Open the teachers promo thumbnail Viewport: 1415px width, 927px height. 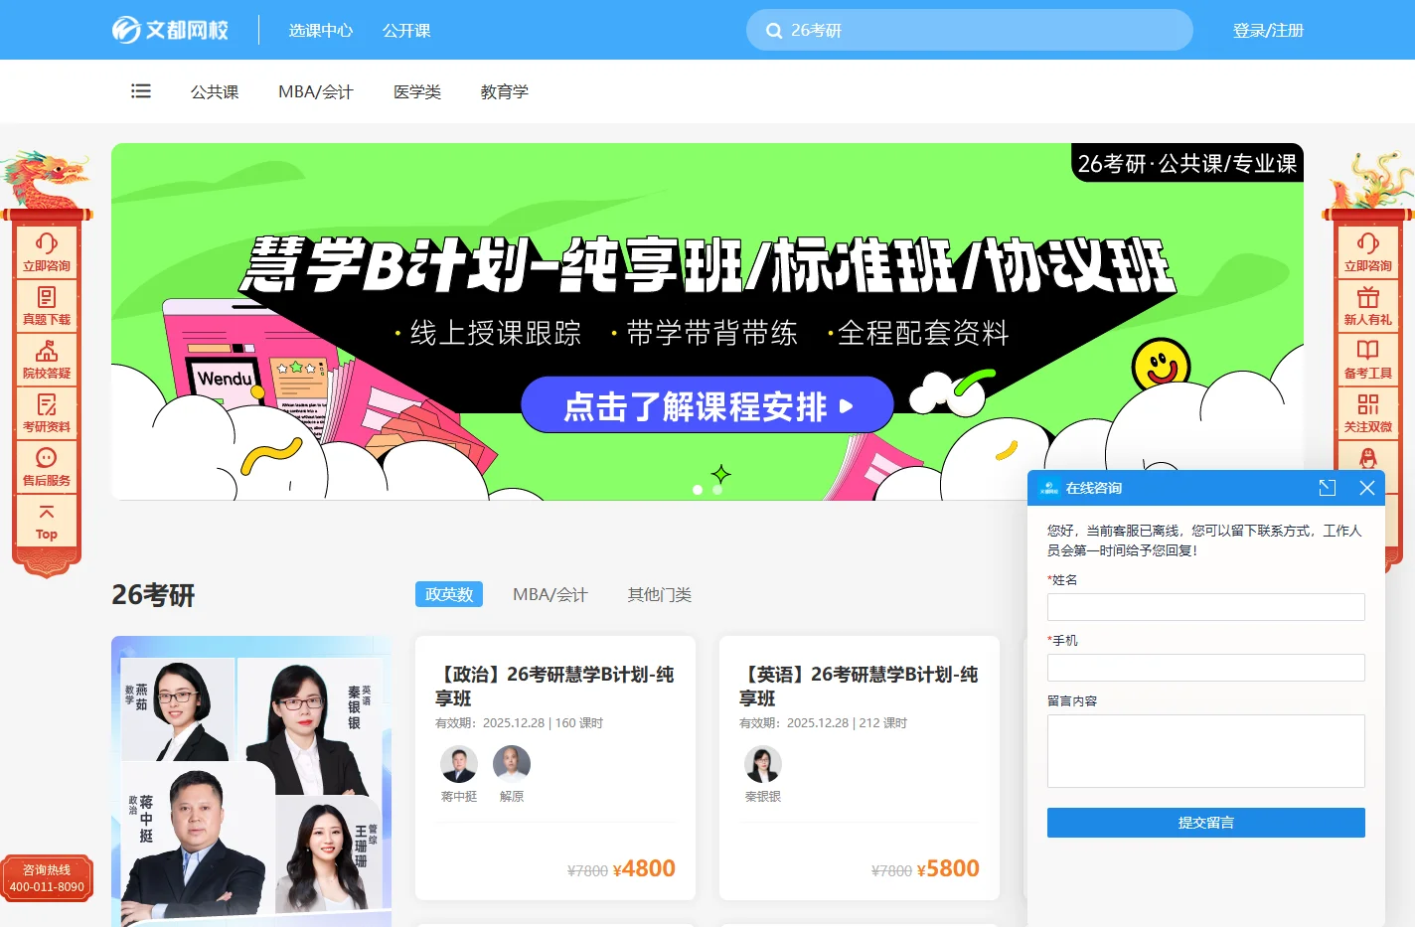pyautogui.click(x=251, y=781)
